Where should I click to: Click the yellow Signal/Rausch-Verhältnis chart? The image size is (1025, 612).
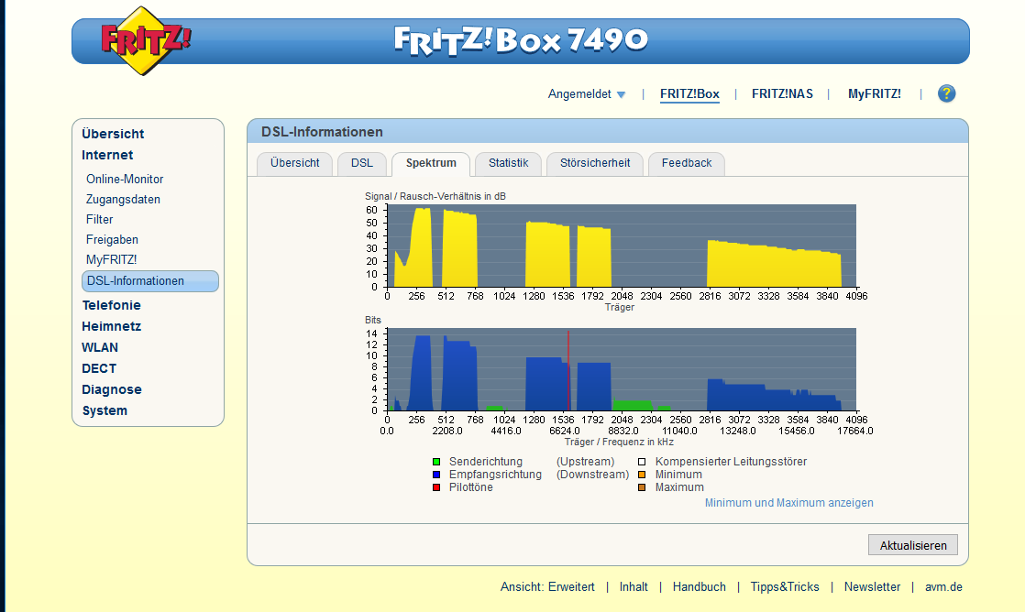tap(622, 246)
